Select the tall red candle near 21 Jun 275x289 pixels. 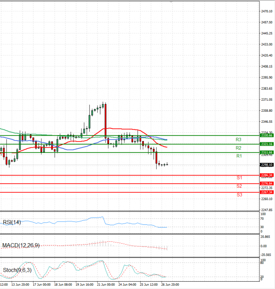105,121
